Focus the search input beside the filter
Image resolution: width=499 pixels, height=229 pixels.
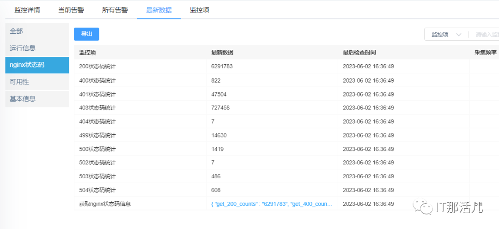coord(484,35)
